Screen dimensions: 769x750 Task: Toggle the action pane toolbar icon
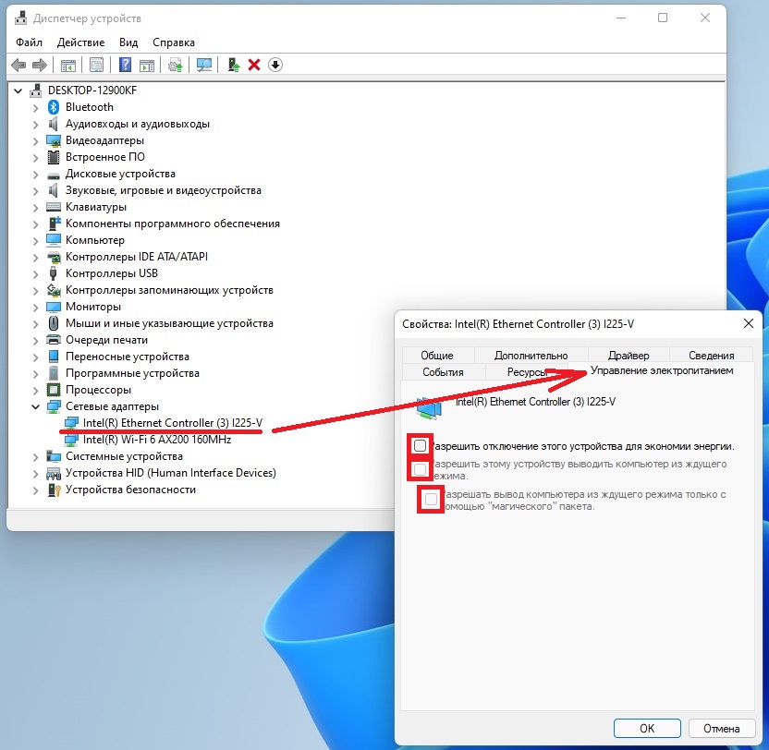(x=147, y=65)
